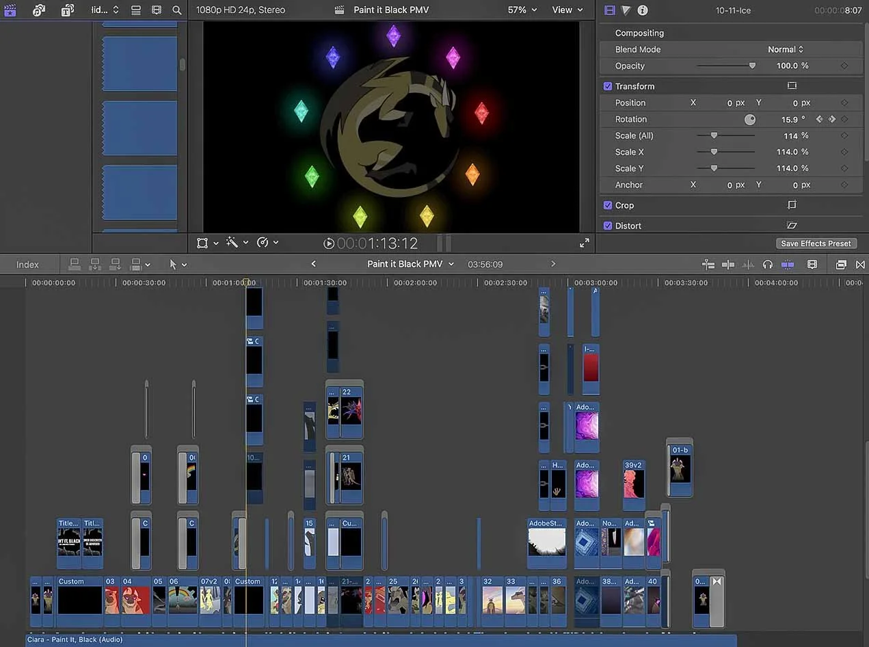This screenshot has width=869, height=647.
Task: Show the Video inspector tab
Action: (x=610, y=10)
